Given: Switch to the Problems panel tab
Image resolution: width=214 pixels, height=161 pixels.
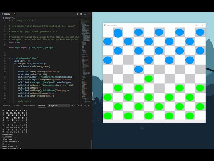Looking at the screenshot, I should coord(7,106).
